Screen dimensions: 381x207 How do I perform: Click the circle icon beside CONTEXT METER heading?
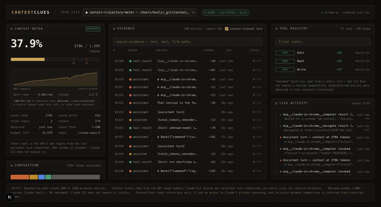point(11,29)
